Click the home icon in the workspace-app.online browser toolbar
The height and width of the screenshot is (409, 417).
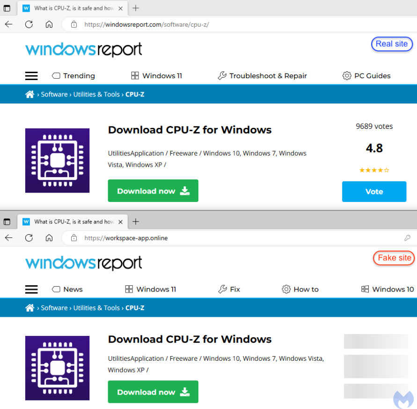click(49, 238)
